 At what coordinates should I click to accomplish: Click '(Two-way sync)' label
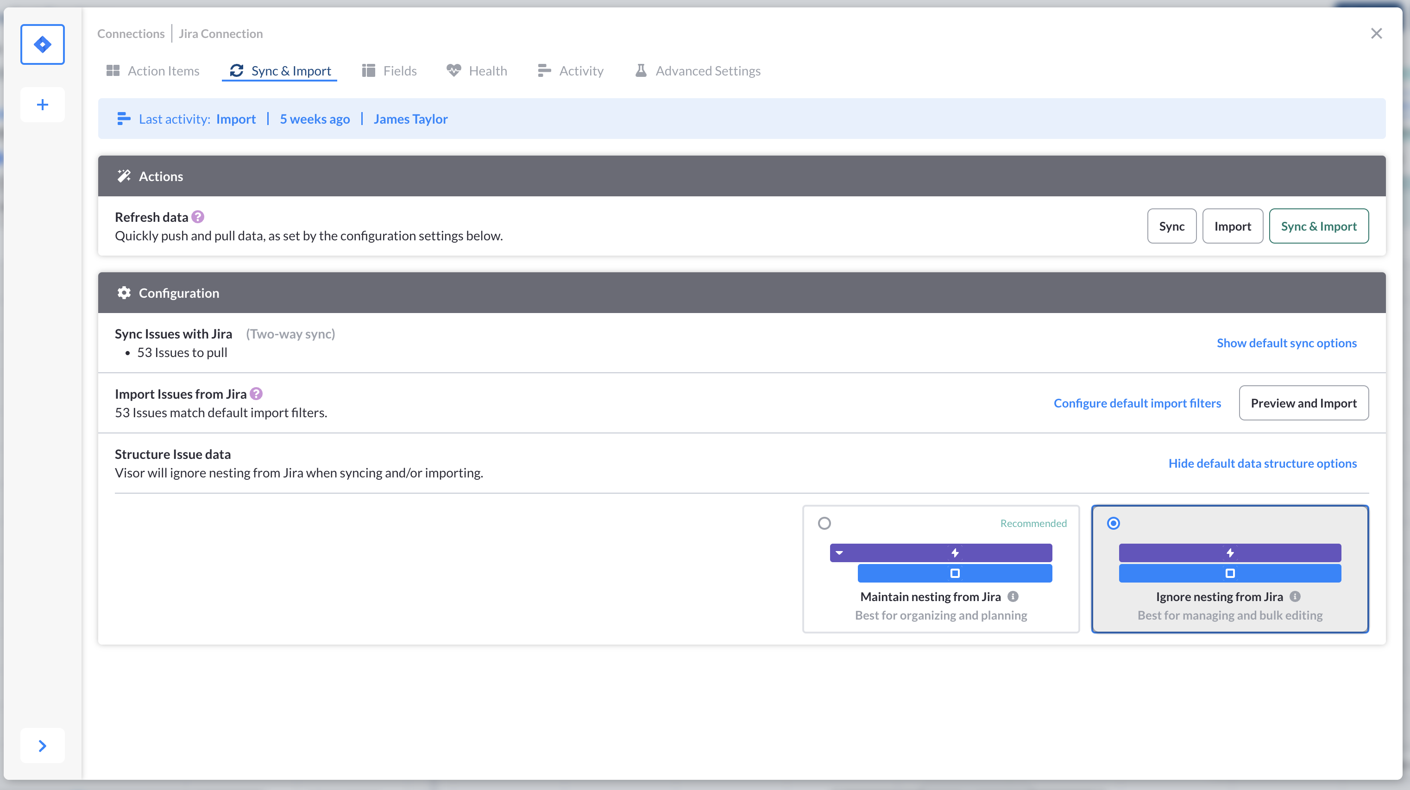(x=290, y=334)
